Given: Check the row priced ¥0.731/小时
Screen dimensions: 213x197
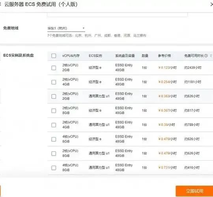Looking at the screenshot, I should [x=54, y=168].
